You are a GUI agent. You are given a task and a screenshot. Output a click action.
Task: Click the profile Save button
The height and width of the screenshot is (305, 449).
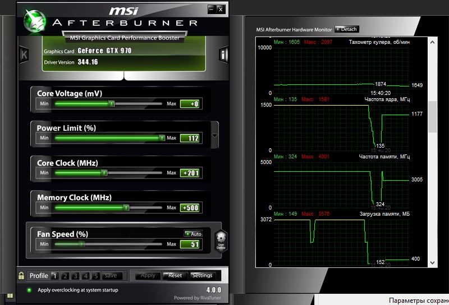[112, 276]
